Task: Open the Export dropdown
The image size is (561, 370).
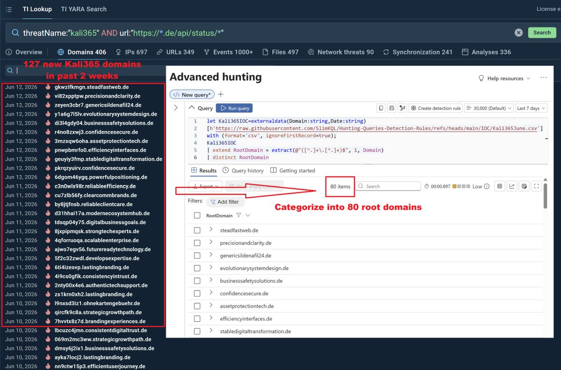Action: (x=206, y=186)
